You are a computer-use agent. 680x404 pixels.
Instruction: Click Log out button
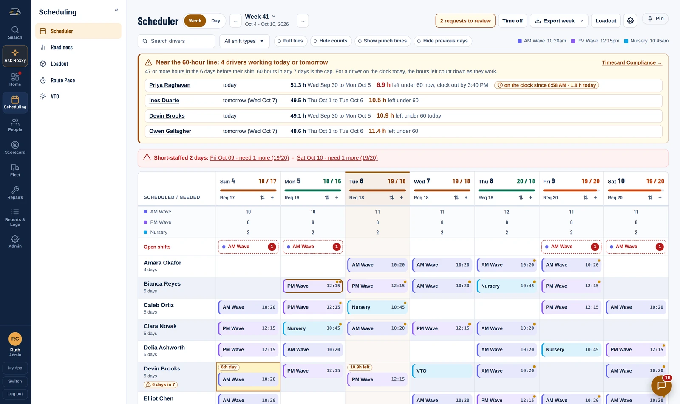pyautogui.click(x=15, y=394)
